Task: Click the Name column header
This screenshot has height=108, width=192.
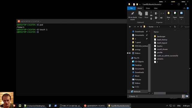Action: tap(156, 32)
